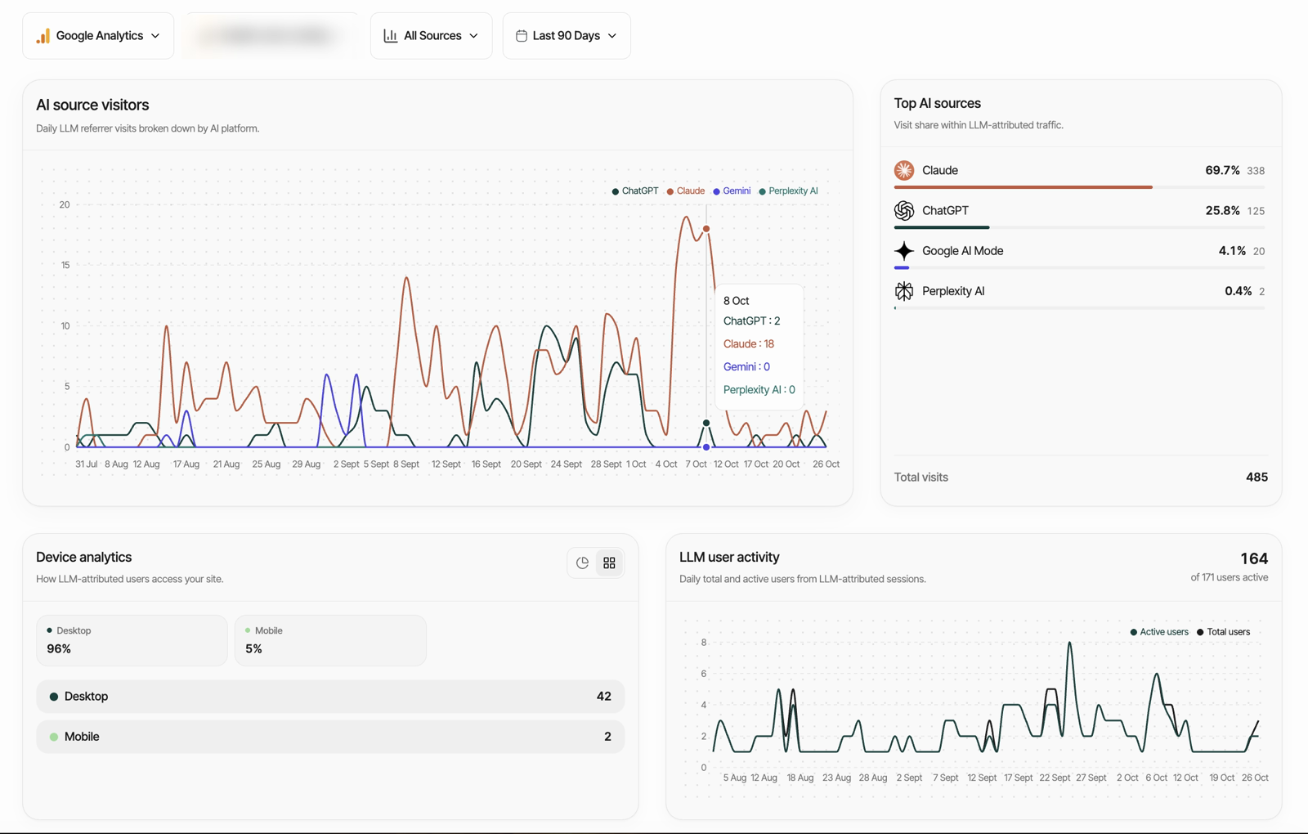Click the AI source visitors heading
The width and height of the screenshot is (1308, 834).
point(92,105)
